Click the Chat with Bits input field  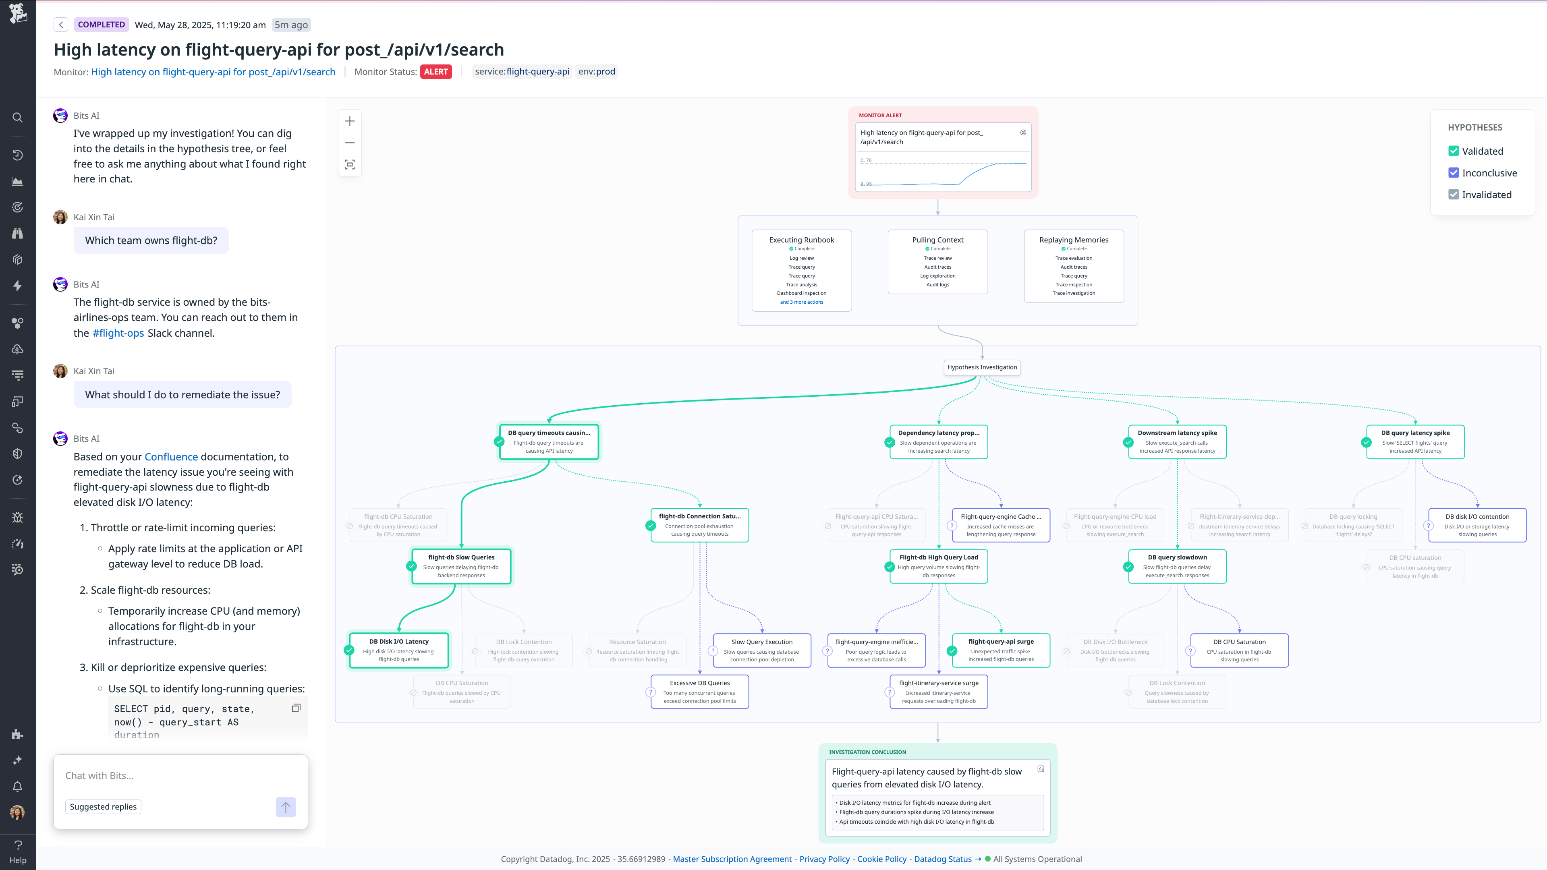pyautogui.click(x=180, y=776)
